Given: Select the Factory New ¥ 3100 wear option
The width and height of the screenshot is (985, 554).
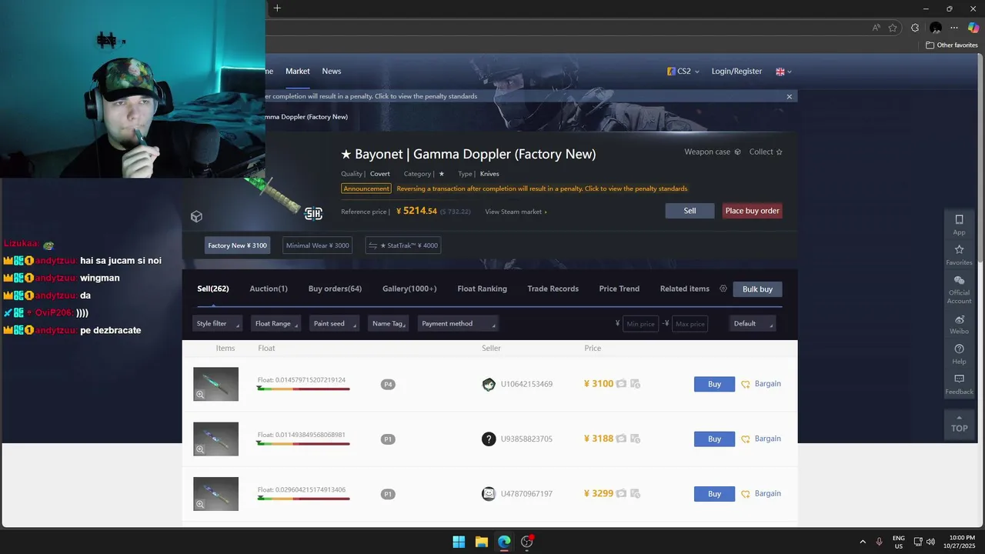Looking at the screenshot, I should [x=237, y=245].
